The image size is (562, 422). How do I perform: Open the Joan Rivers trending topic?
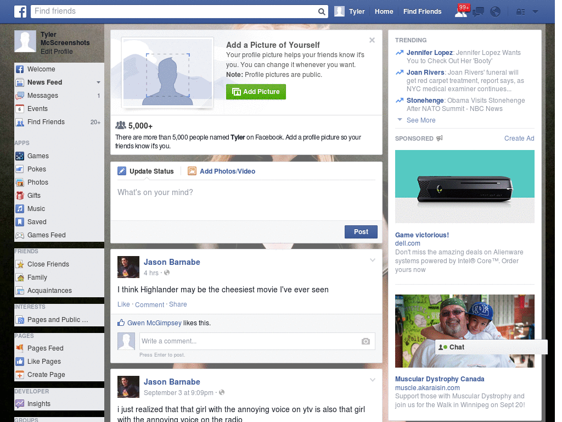pyautogui.click(x=425, y=73)
